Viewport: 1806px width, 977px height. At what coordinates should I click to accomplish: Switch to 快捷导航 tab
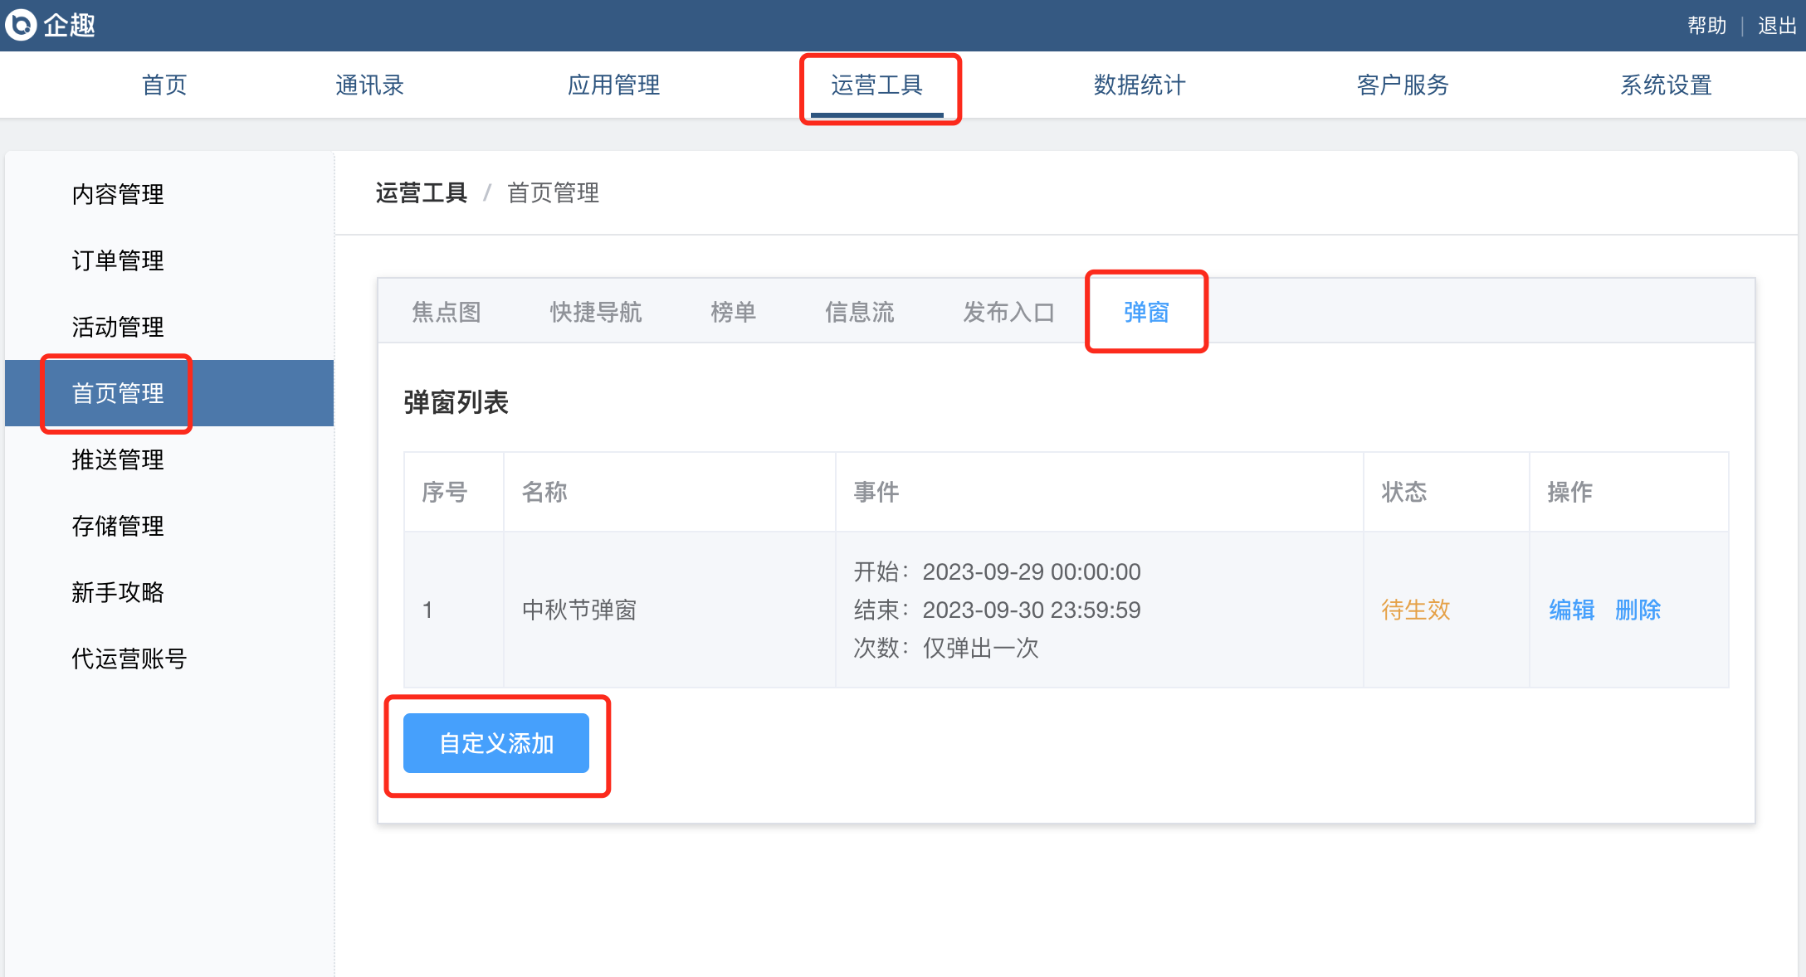coord(596,312)
